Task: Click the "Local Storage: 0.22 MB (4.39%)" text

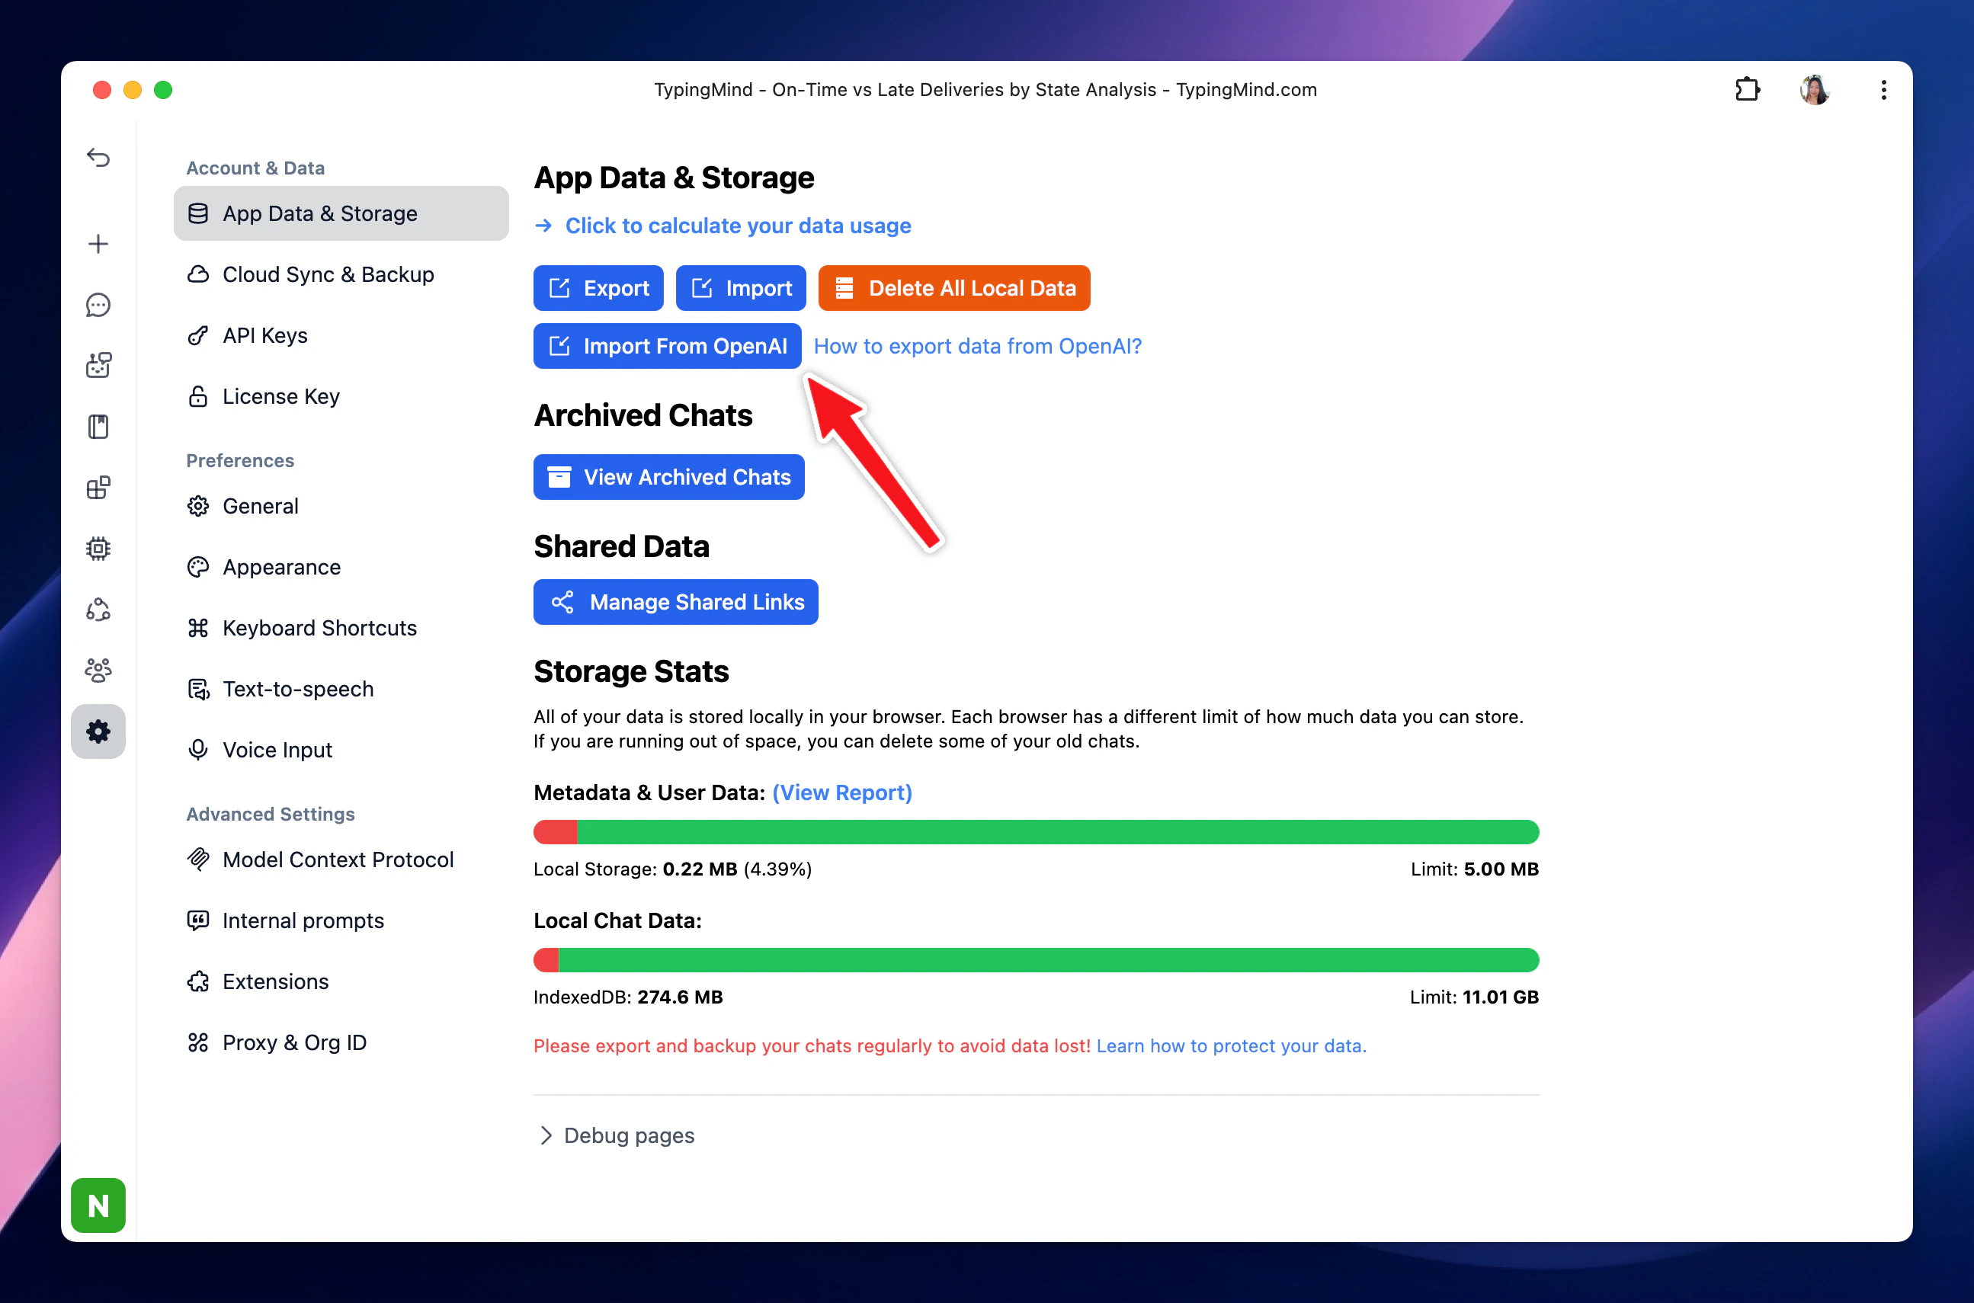Action: (672, 869)
